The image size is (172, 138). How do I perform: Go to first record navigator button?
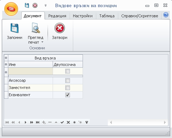7,122
